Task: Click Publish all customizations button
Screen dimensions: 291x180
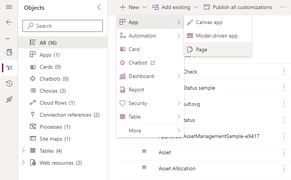Action: 238,7
